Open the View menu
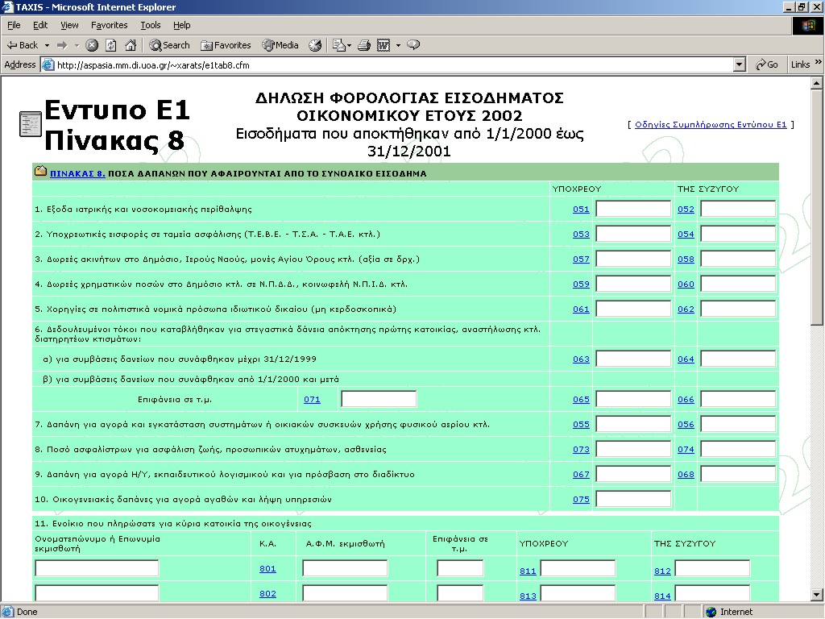Screen dimensions: 825x619 point(69,25)
